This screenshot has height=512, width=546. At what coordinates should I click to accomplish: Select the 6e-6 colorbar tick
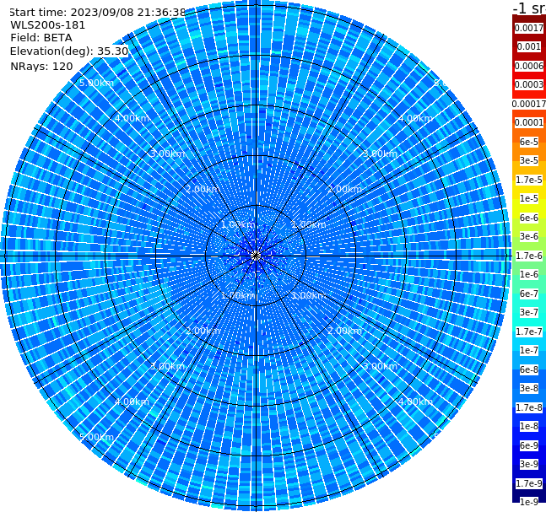coord(529,218)
